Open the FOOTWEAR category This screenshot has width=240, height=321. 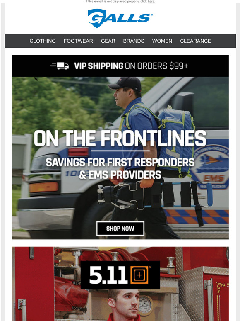(78, 41)
